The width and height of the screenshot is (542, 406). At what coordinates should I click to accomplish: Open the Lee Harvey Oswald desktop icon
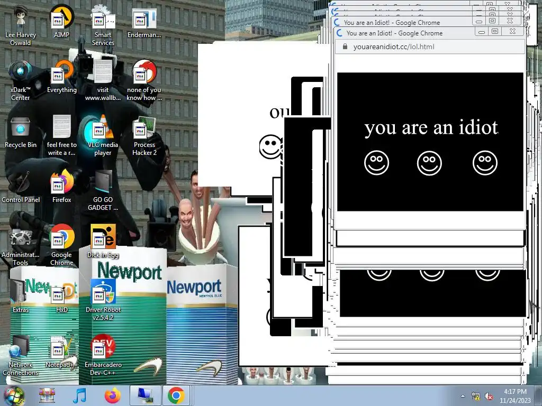coord(21,26)
